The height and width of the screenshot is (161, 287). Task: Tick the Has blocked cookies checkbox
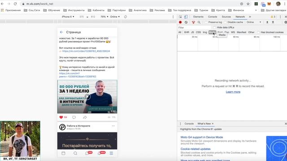258,32
